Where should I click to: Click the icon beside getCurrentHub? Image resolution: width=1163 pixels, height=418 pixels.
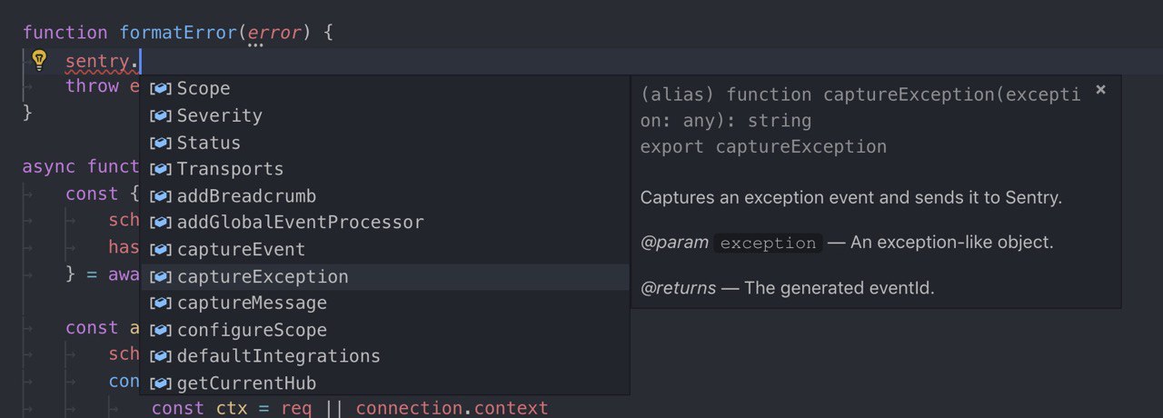pos(161,383)
